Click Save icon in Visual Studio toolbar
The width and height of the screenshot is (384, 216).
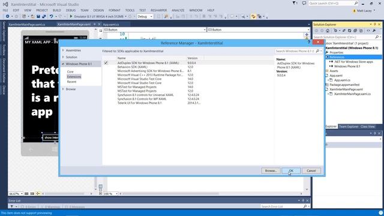coord(38,16)
